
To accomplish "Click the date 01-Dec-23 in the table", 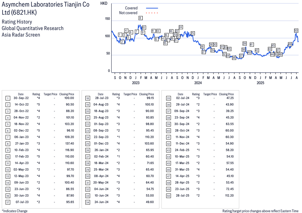I will [x=101, y=143].
